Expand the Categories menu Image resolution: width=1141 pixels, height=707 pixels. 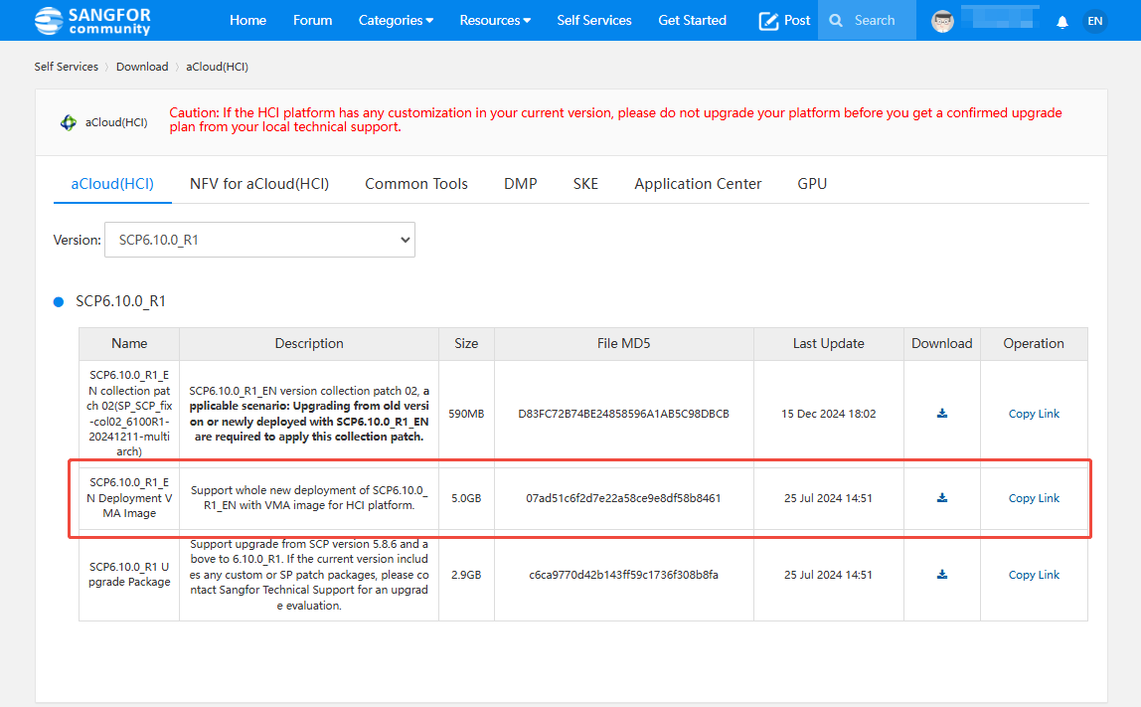tap(396, 20)
